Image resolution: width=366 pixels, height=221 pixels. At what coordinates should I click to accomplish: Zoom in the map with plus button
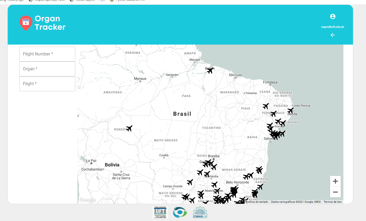[x=335, y=181]
